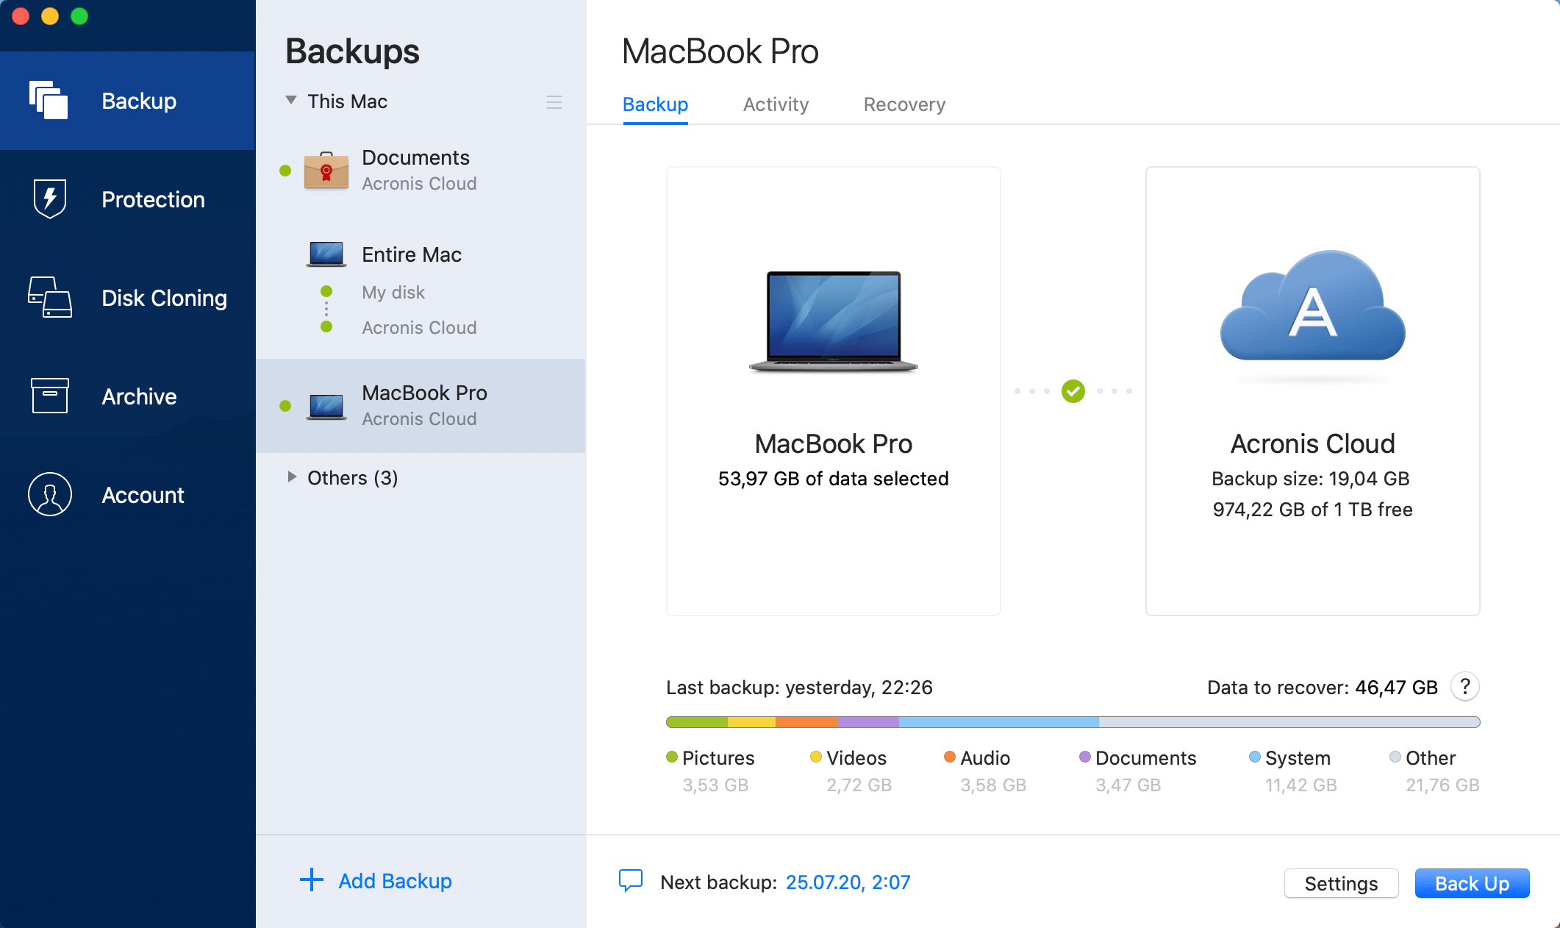Switch to the Activity tab
Screen dimensions: 1560x928
point(776,104)
